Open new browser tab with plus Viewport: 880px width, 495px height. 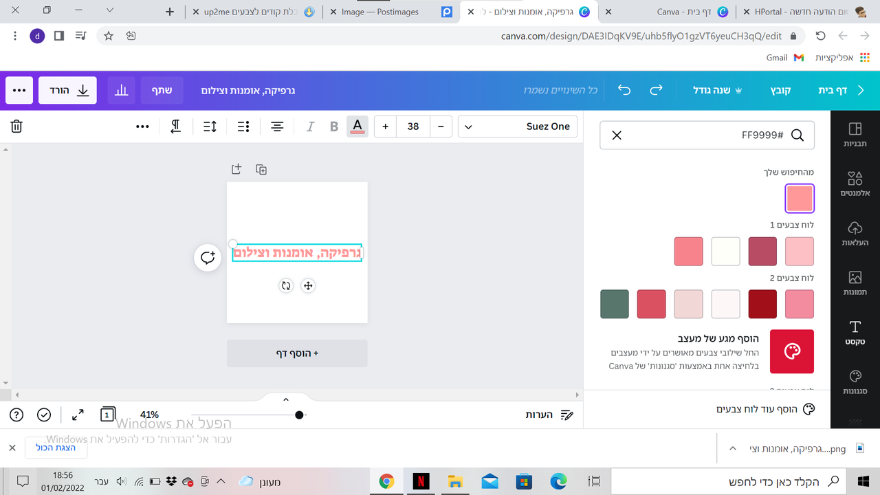click(x=170, y=12)
